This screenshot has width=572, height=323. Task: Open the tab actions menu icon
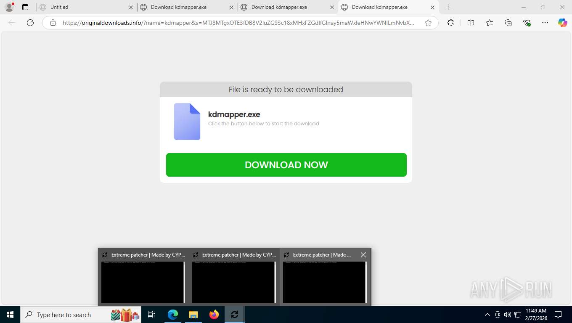click(25, 7)
